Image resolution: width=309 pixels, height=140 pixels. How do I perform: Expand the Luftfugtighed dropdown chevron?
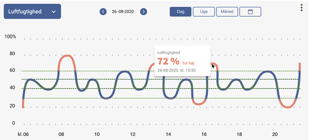point(54,11)
